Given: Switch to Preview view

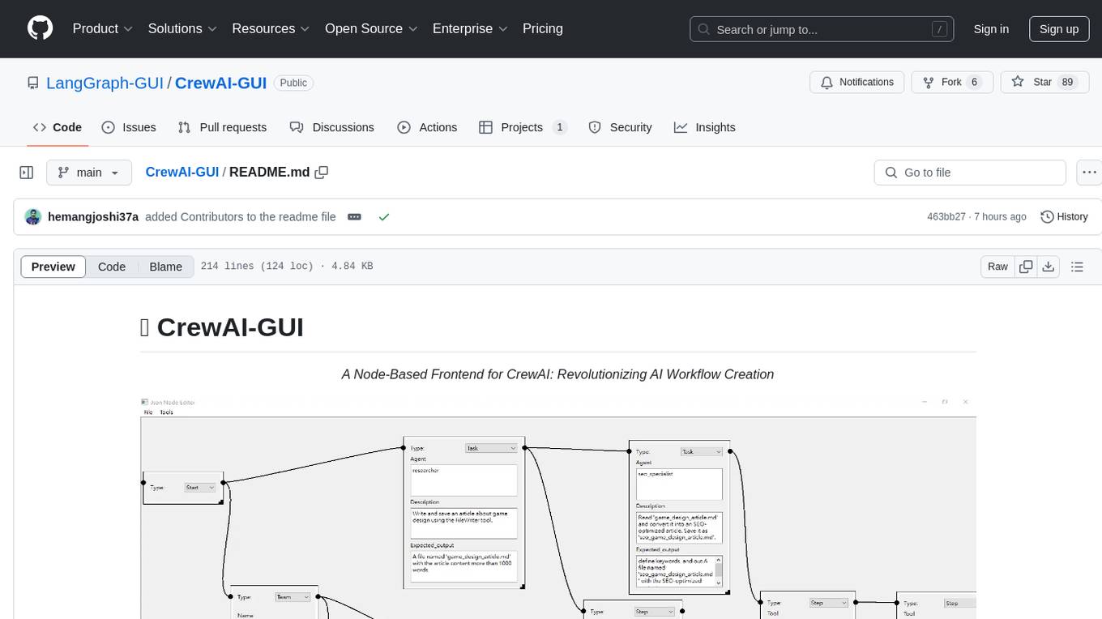Looking at the screenshot, I should point(53,267).
